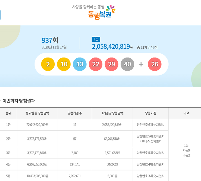Image resolution: width=201 pixels, height=181 pixels.
Task: Click the 수동2 note in 비고
Action: click(186, 155)
